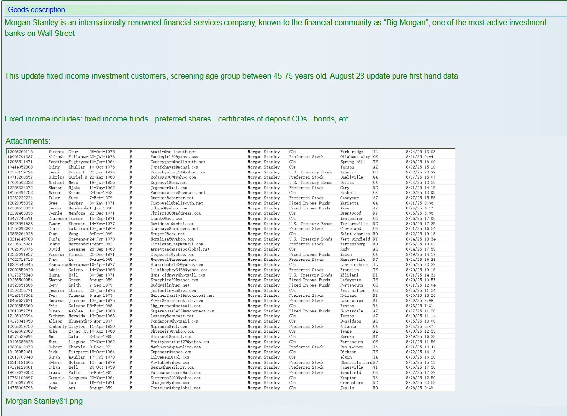The height and width of the screenshot is (416, 567).
Task: Click the 'Saint charles' city cell
Action: pyautogui.click(x=355, y=234)
